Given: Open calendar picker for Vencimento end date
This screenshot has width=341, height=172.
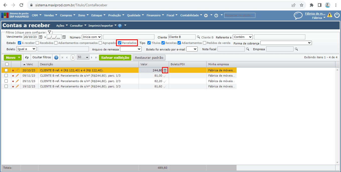Looking at the screenshot, I should coord(64,37).
